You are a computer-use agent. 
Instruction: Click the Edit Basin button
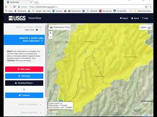(x=24, y=76)
